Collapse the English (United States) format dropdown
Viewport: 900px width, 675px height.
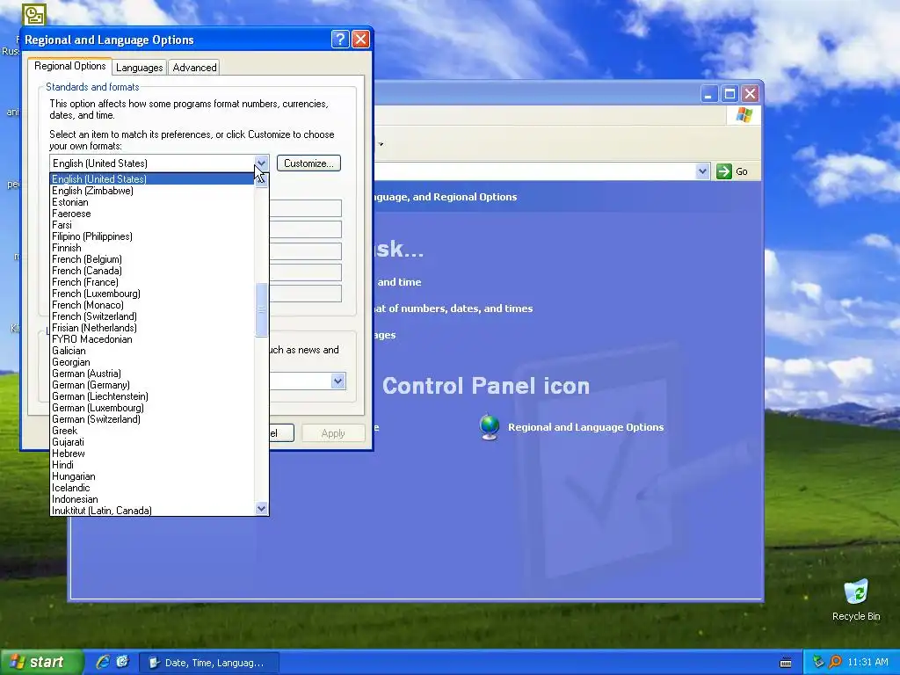point(261,163)
